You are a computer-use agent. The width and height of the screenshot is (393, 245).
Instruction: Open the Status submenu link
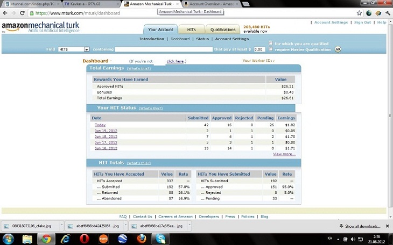pyautogui.click(x=202, y=39)
